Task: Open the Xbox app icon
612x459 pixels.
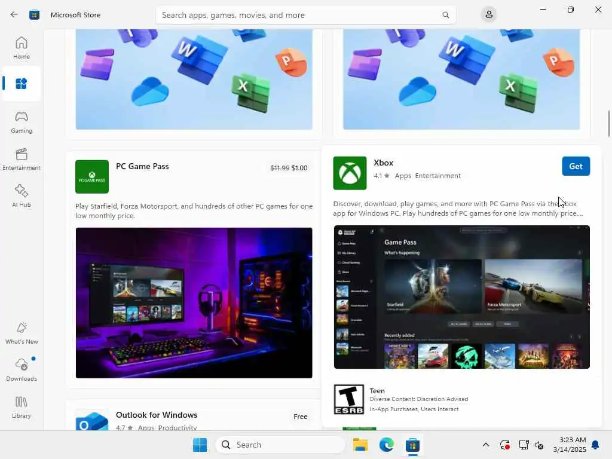Action: pyautogui.click(x=350, y=173)
